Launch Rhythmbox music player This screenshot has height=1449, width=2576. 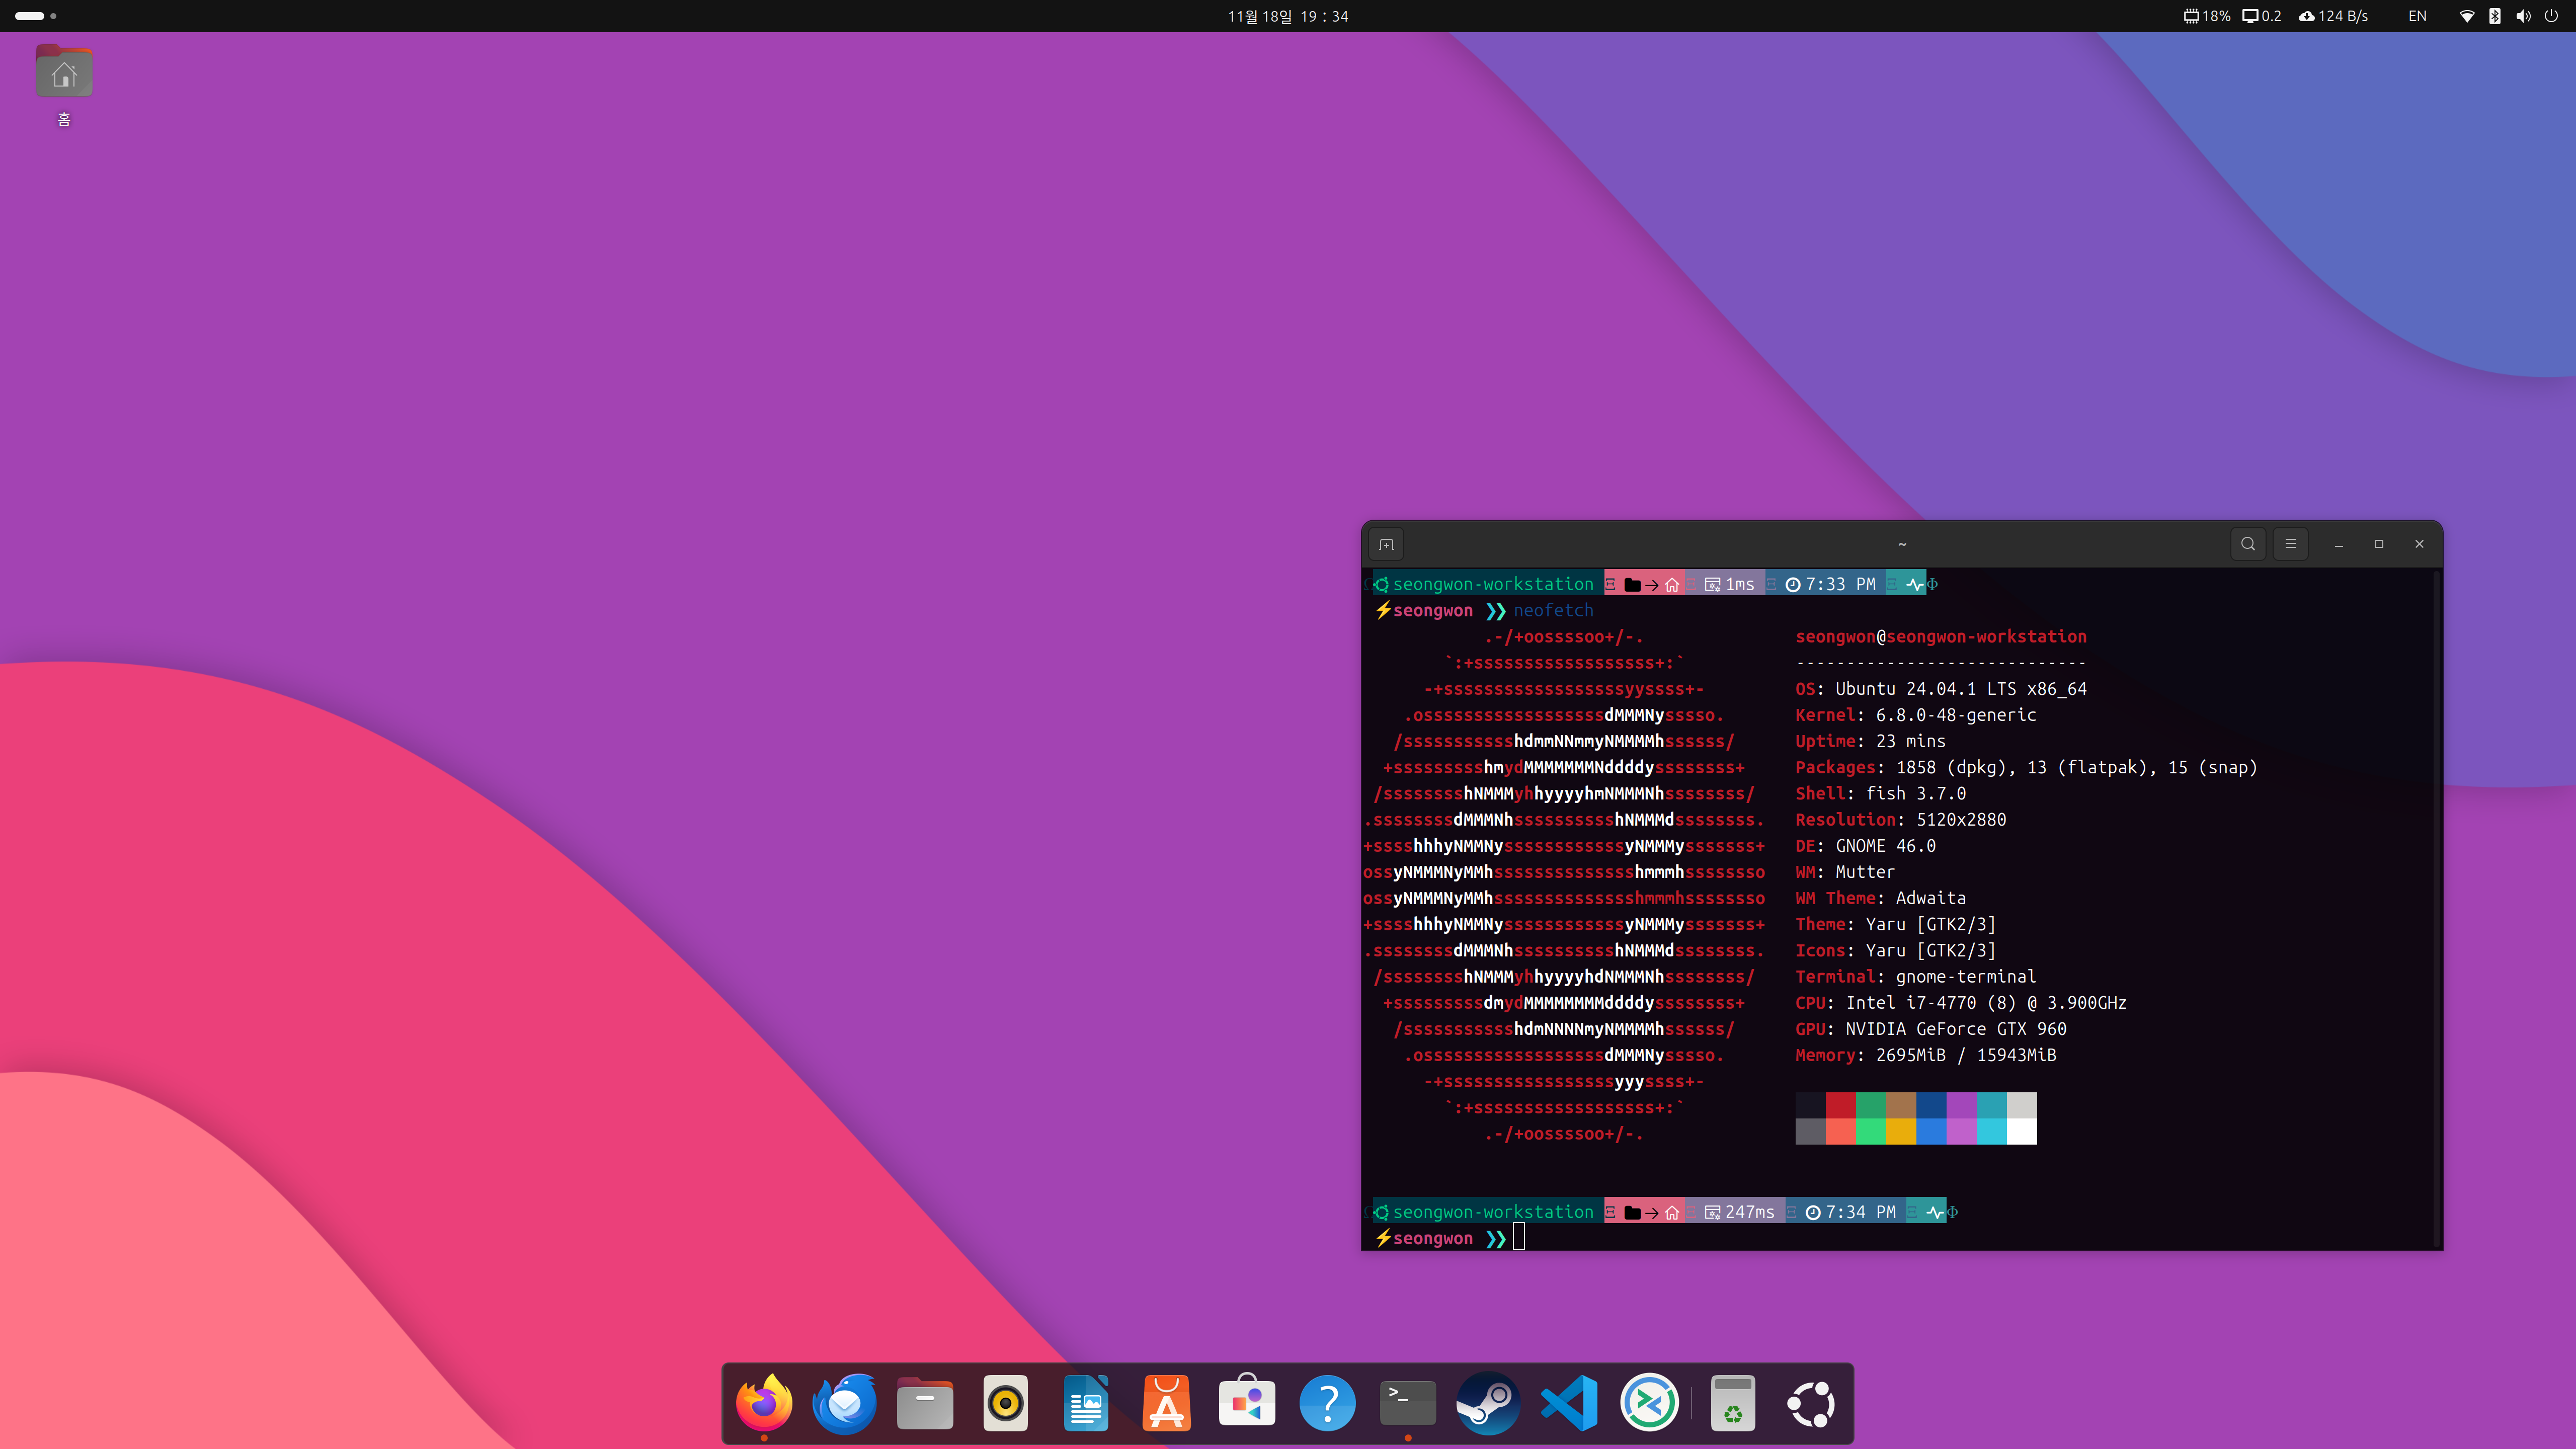1005,1403
